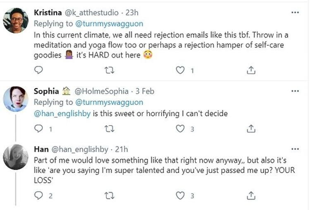Reply to Sophia's tweet
310x210 pixels.
(38, 129)
